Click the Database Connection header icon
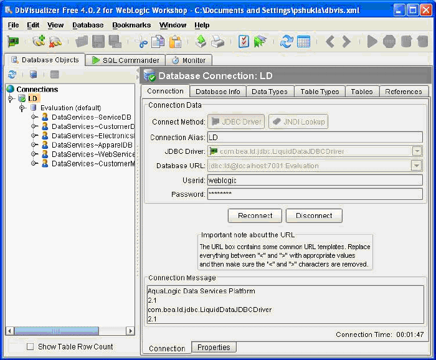The image size is (436, 360). click(x=149, y=75)
